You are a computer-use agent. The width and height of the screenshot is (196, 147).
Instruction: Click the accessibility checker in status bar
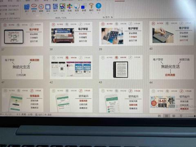pyautogui.click(x=43, y=115)
